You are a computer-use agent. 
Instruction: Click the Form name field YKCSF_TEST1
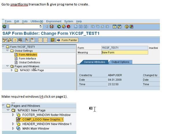[x=125, y=48]
